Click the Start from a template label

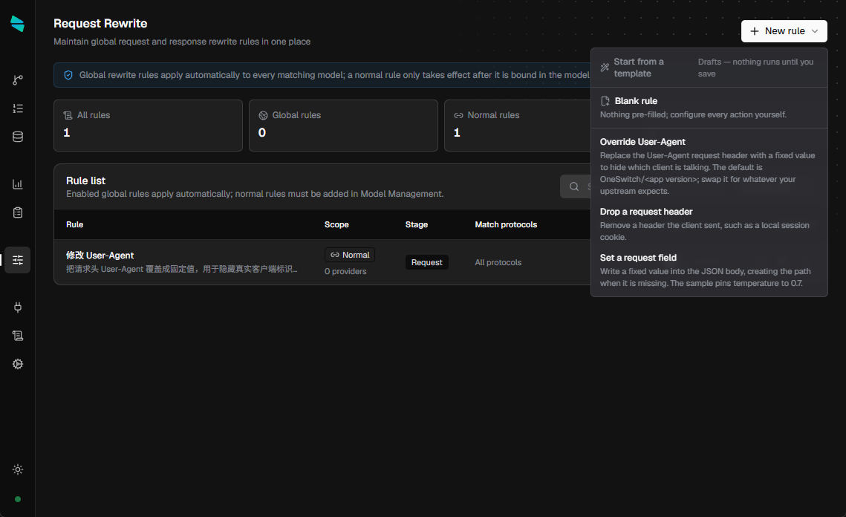coord(639,68)
